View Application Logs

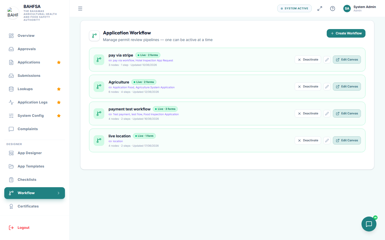34,102
